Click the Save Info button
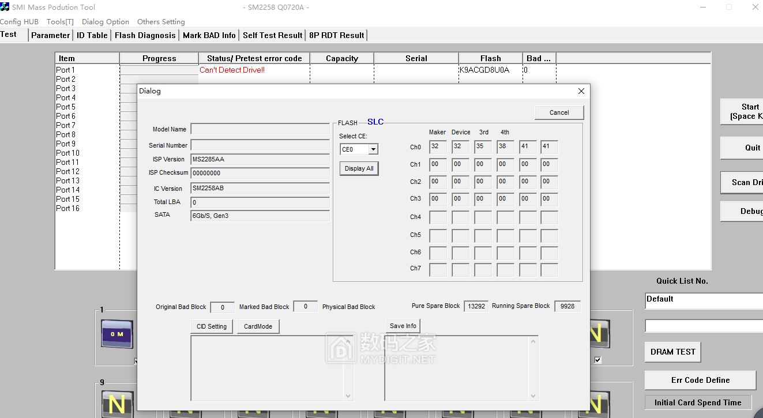 click(x=403, y=326)
